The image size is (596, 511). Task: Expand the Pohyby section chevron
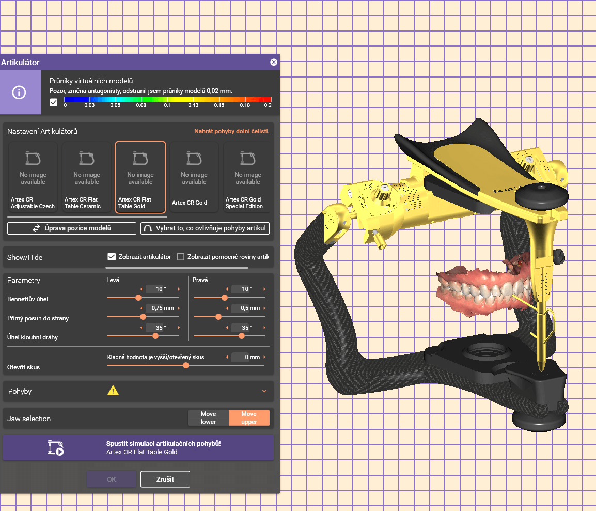coord(264,391)
